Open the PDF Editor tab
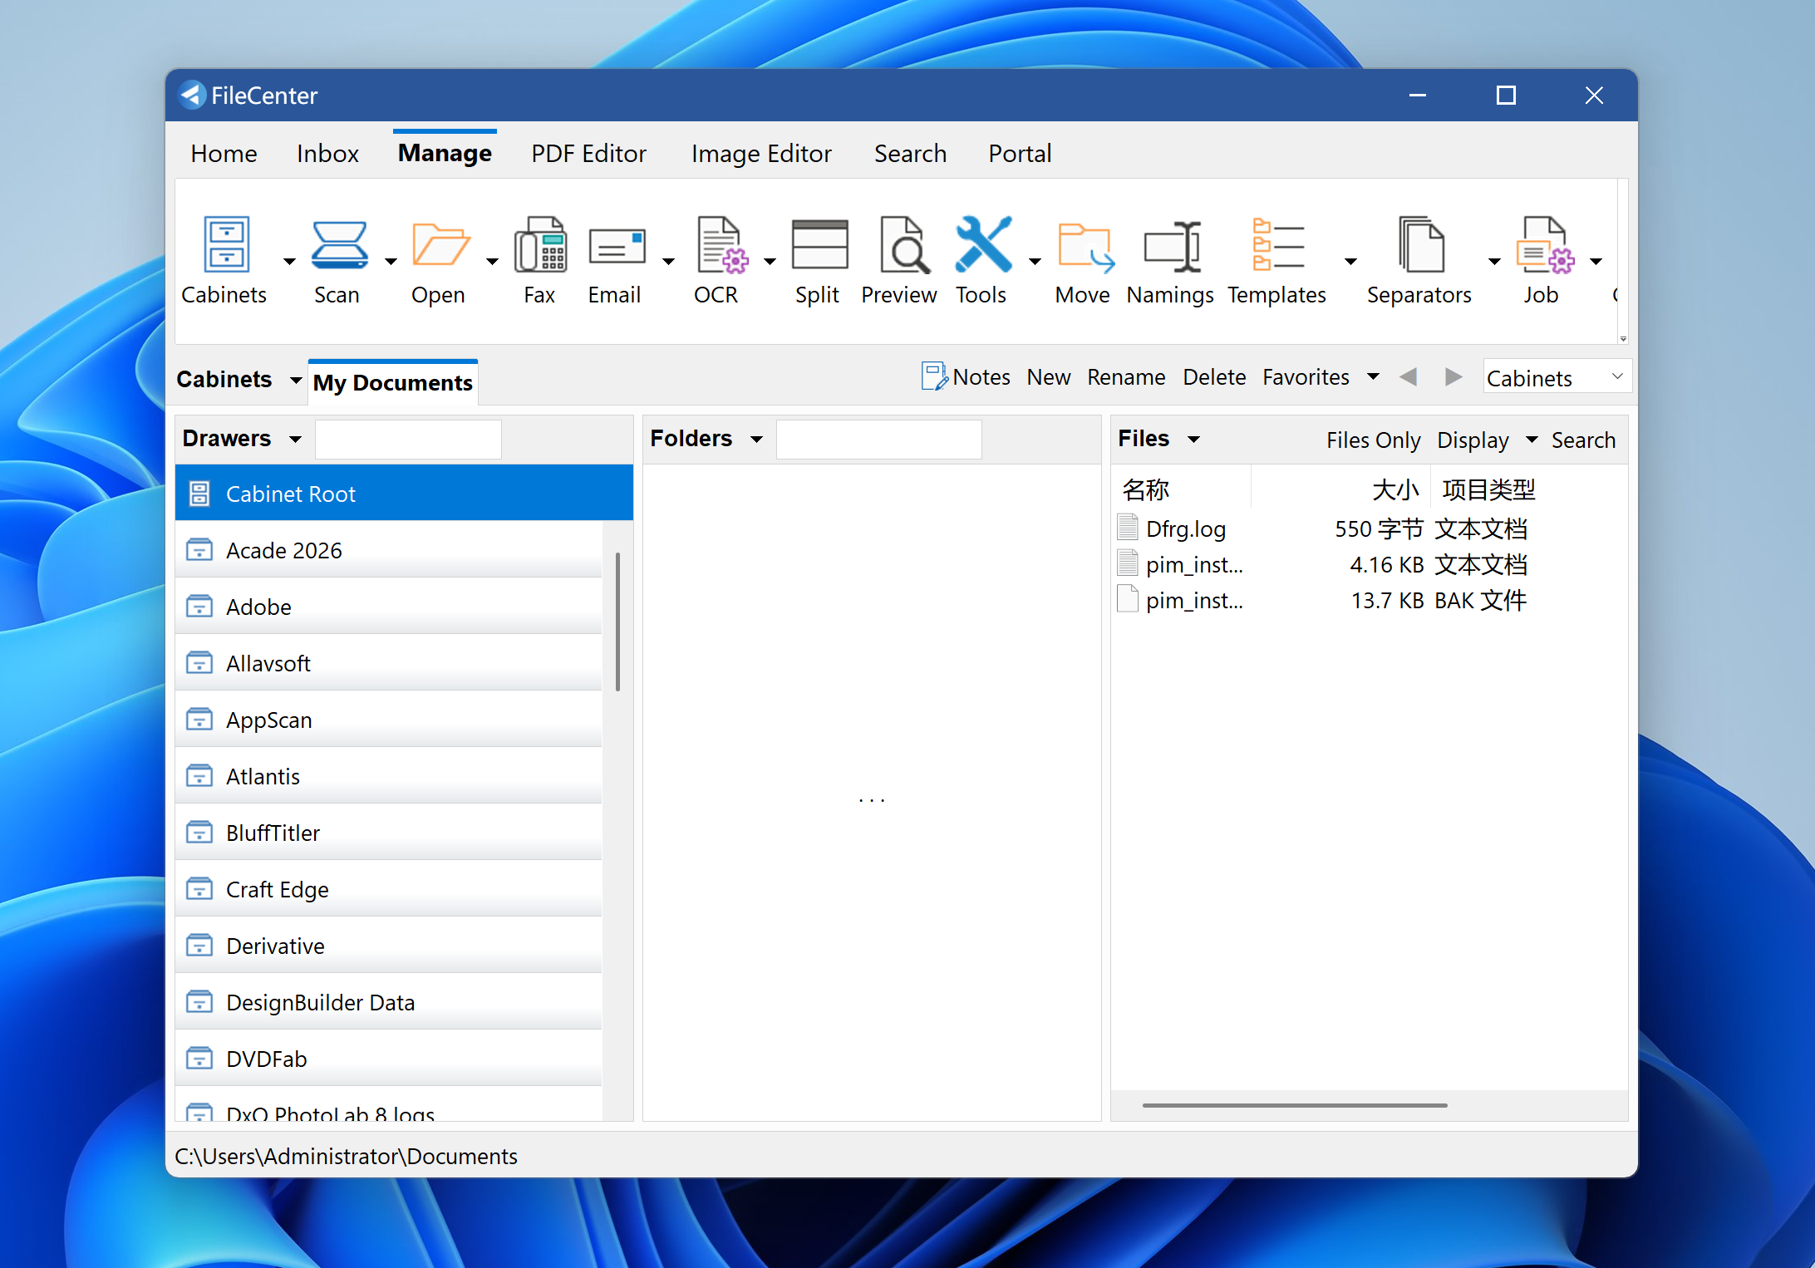Viewport: 1815px width, 1268px height. point(588,154)
